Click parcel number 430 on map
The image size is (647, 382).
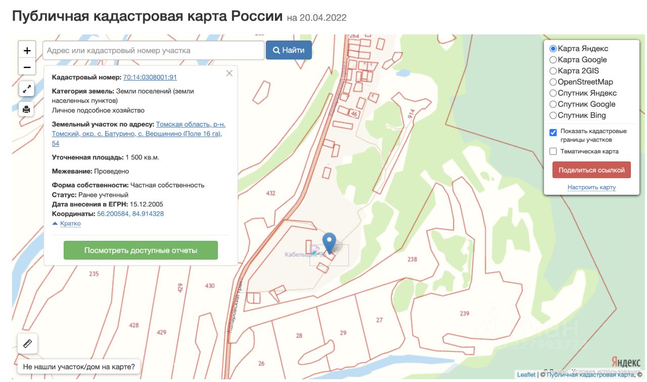click(x=210, y=286)
